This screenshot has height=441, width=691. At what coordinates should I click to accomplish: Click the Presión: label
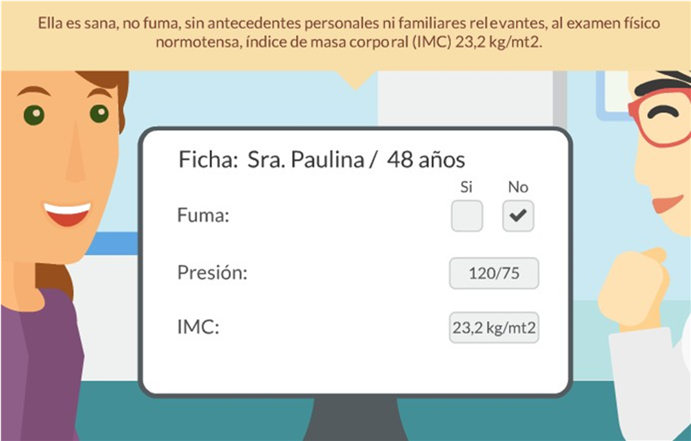212,272
